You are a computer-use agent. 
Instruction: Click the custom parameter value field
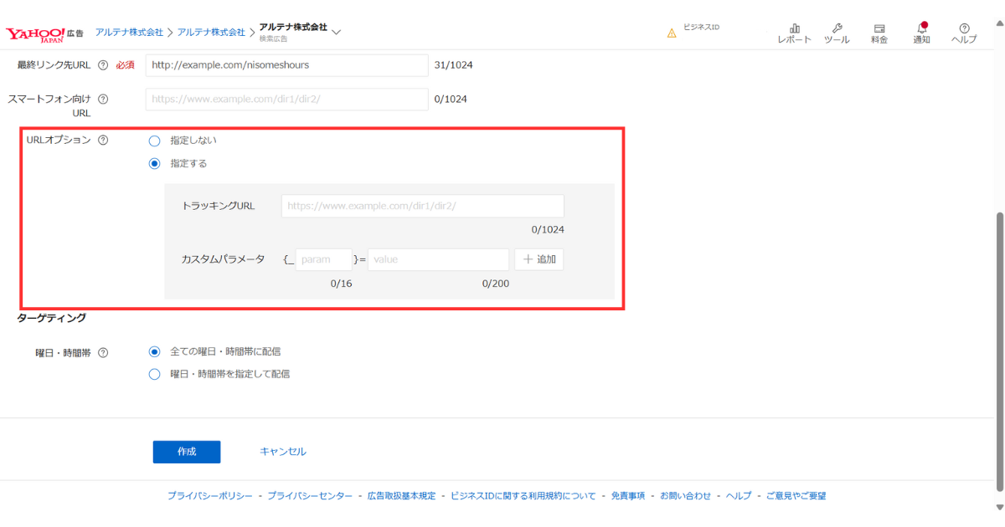coord(438,259)
